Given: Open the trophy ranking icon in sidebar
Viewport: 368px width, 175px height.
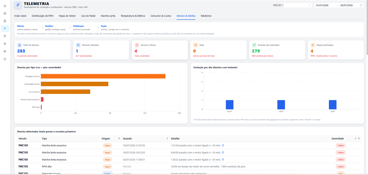Looking at the screenshot, I should pyautogui.click(x=5, y=36).
